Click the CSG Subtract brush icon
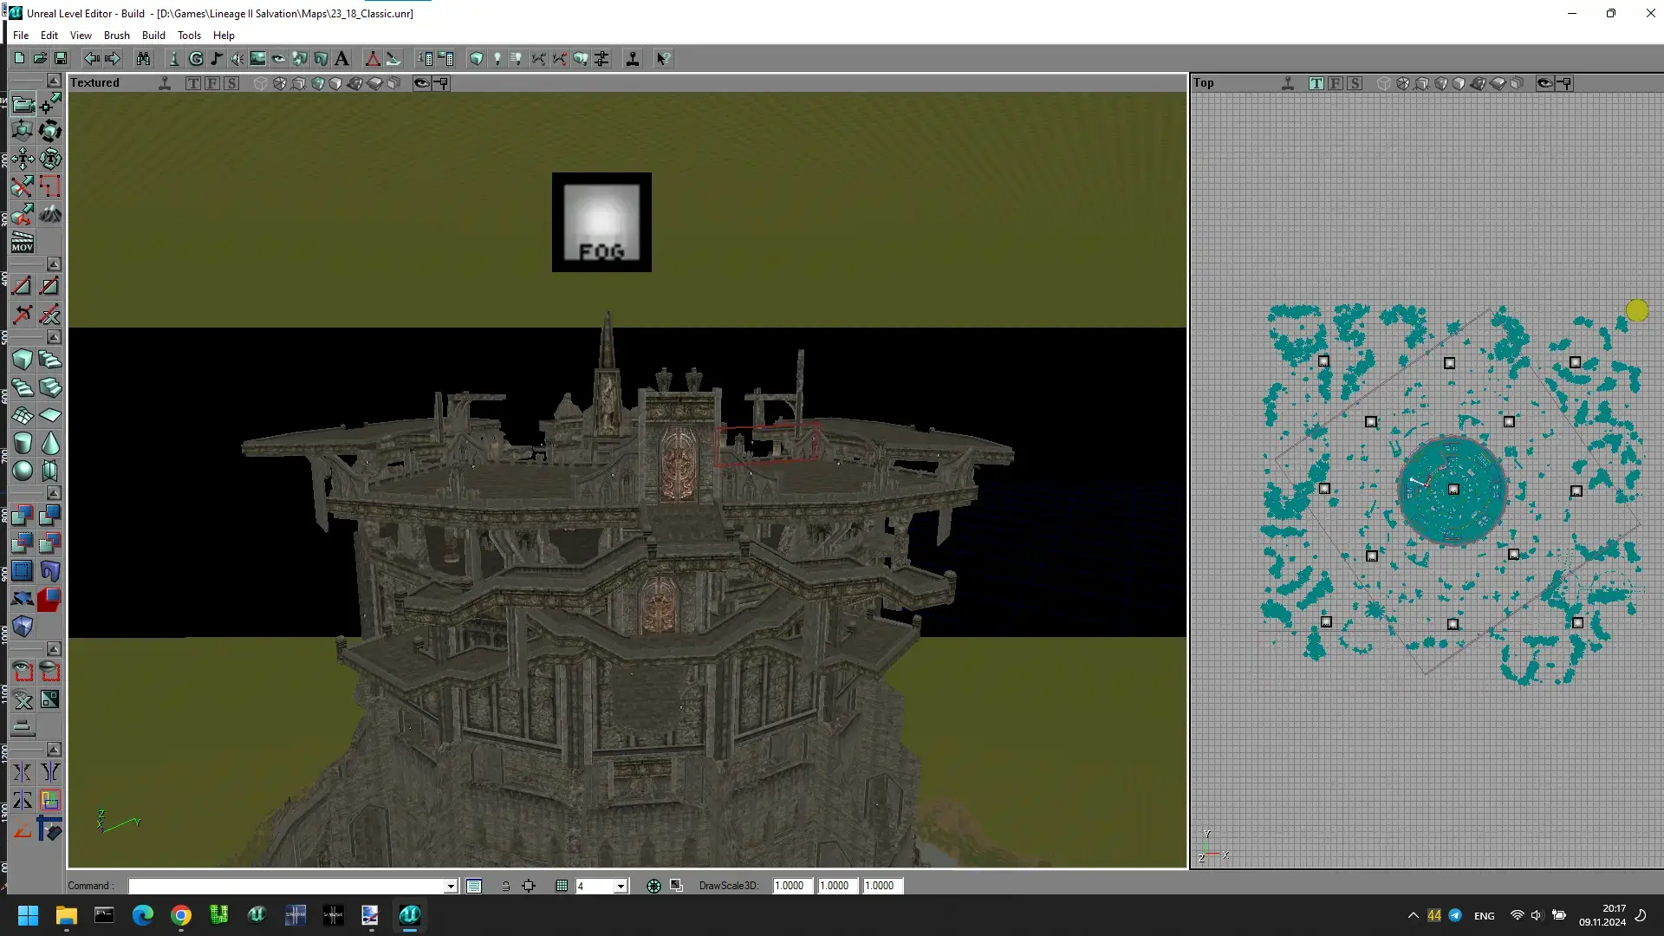 pos(50,516)
